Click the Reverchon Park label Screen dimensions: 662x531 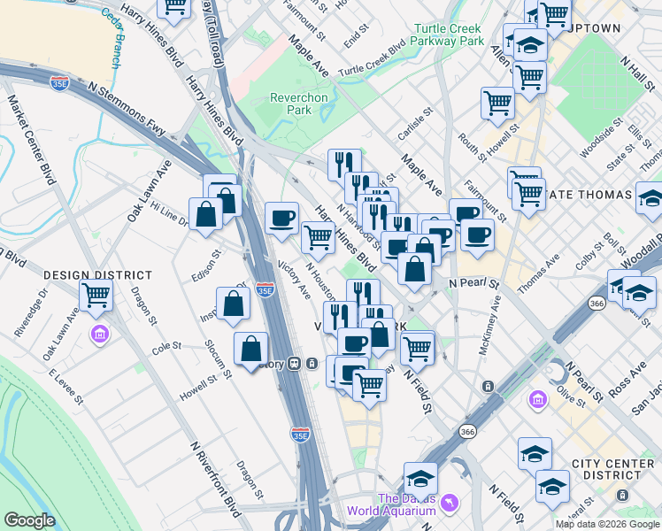(x=299, y=104)
